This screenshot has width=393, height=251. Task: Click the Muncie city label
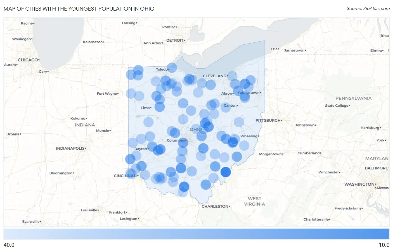102,131
